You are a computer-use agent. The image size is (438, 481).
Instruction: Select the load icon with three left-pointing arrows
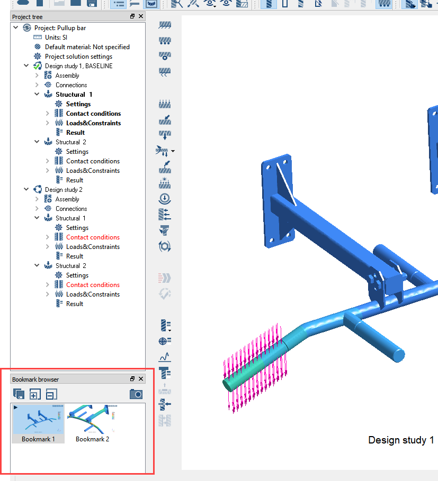click(x=165, y=215)
